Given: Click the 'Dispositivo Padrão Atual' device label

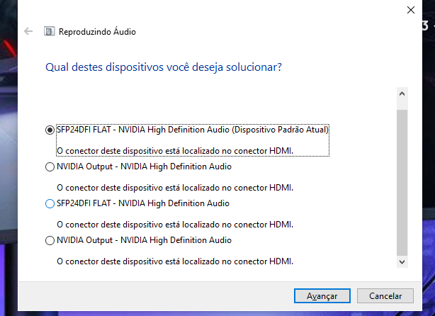Looking at the screenshot, I should tap(193, 130).
